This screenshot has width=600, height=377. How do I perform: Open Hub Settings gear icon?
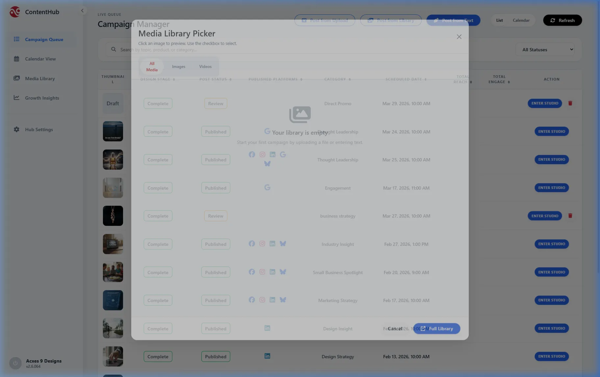[x=16, y=130]
